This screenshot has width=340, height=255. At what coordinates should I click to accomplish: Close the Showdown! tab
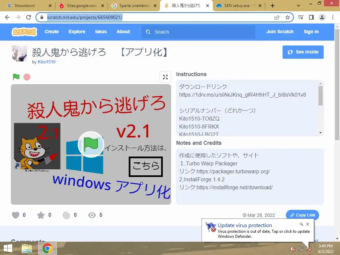(x=50, y=6)
